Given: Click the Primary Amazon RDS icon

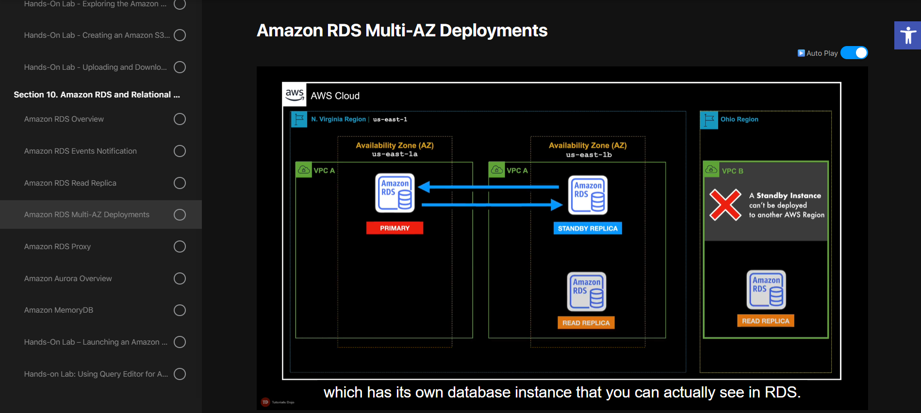Looking at the screenshot, I should point(395,193).
